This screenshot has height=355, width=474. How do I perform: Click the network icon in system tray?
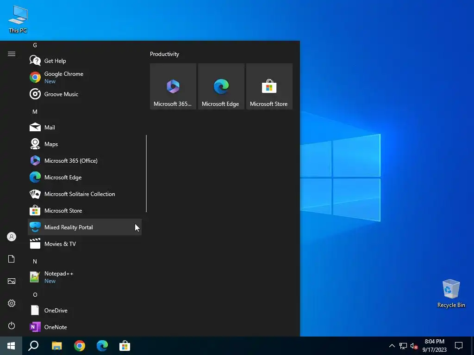pos(403,346)
